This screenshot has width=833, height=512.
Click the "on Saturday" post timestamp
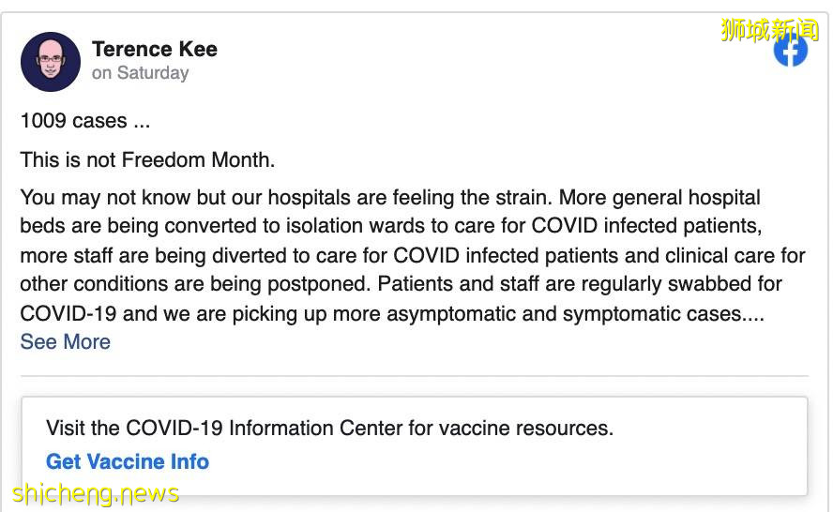tap(140, 73)
